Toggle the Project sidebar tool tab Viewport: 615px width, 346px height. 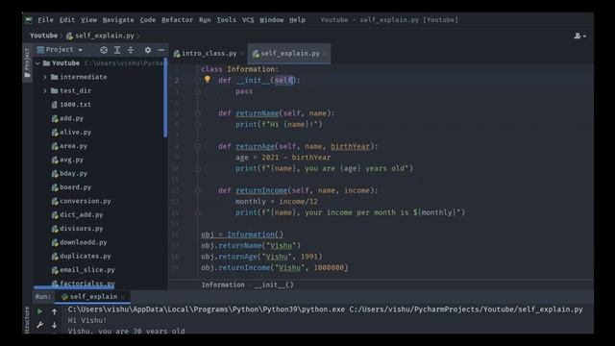(27, 62)
